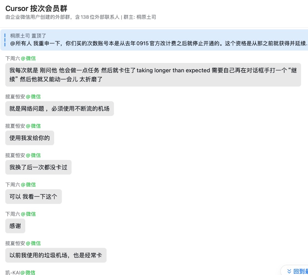Click sender name 下周六 above the first message
The height and width of the screenshot is (275, 308).
point(13,58)
